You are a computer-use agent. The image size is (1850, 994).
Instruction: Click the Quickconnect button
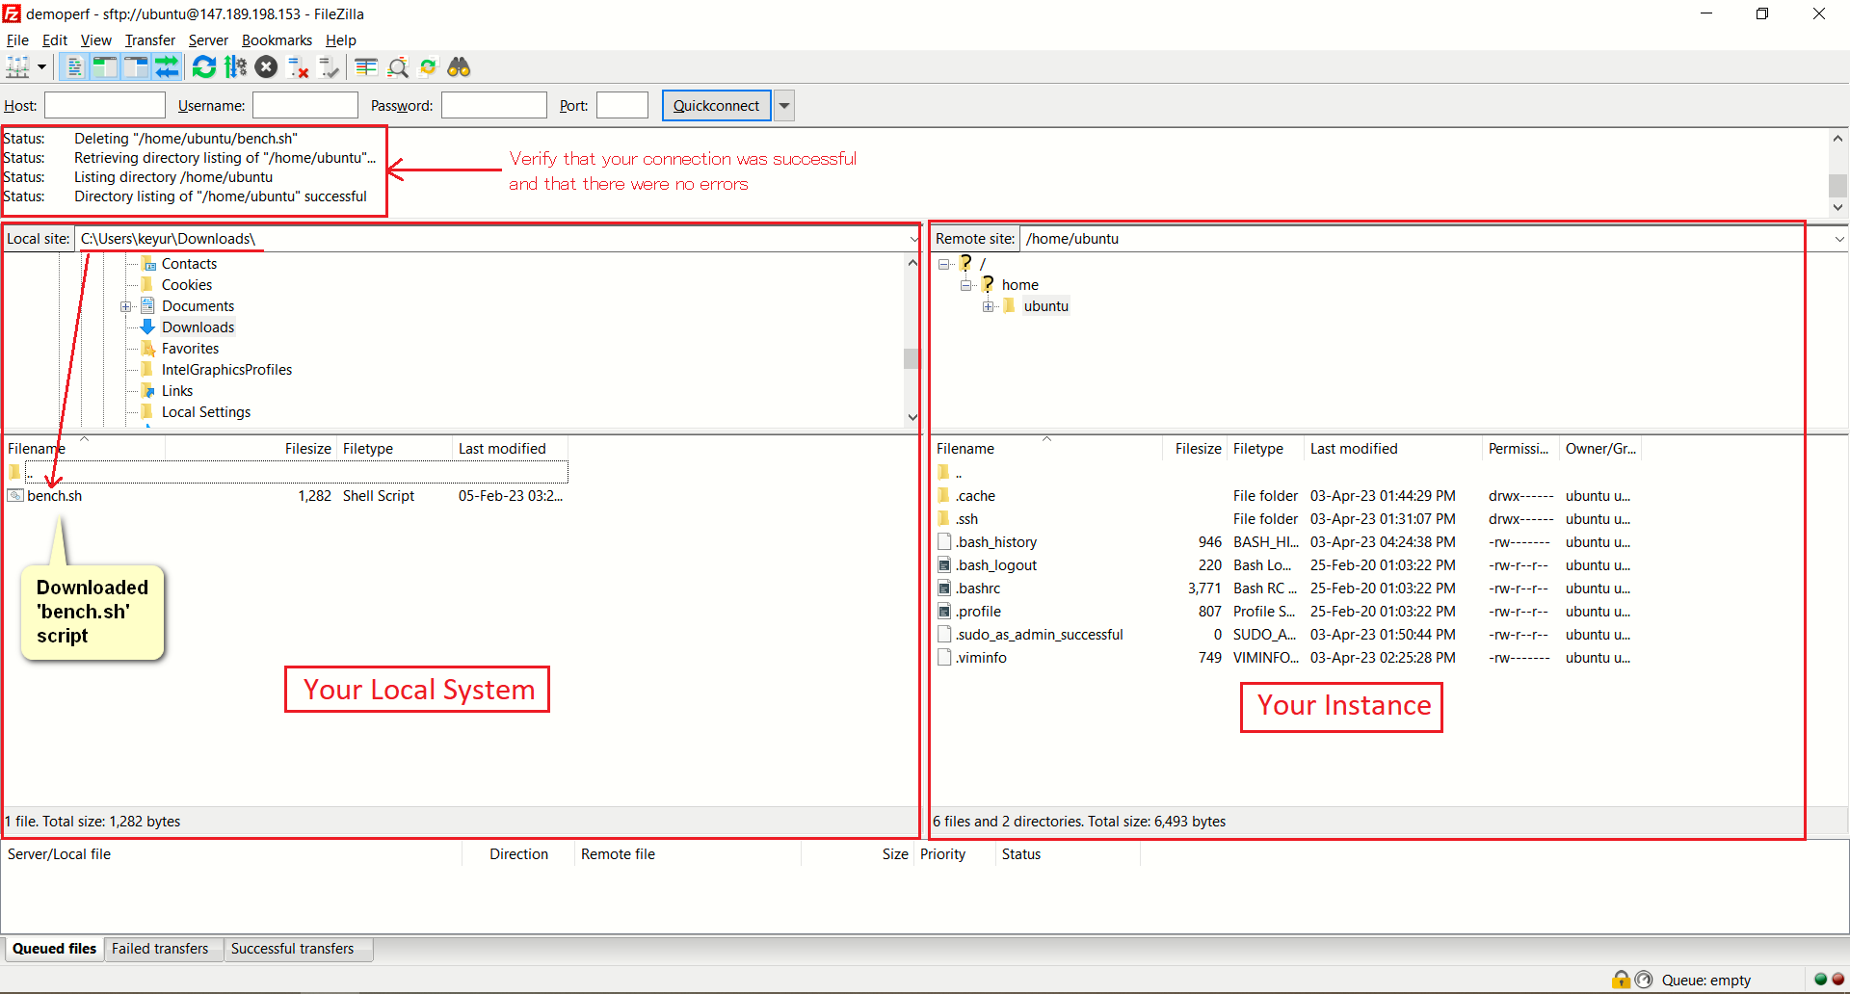pos(717,106)
